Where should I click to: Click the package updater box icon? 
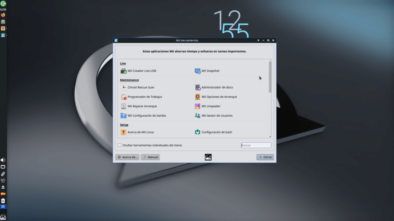pos(3,180)
